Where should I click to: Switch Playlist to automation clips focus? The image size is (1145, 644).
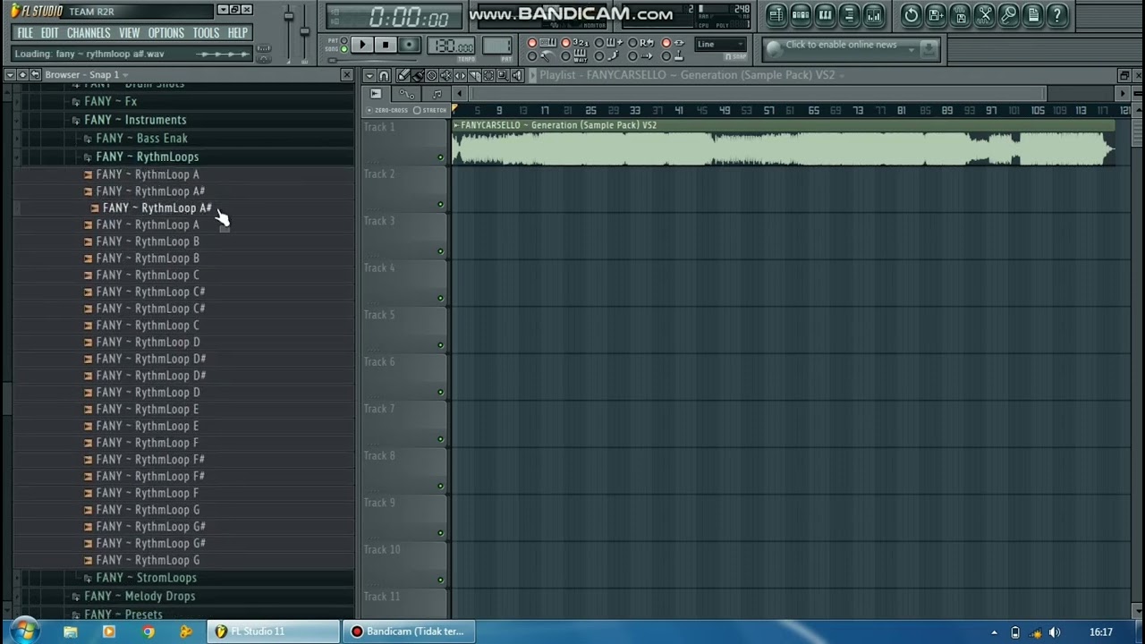(406, 94)
